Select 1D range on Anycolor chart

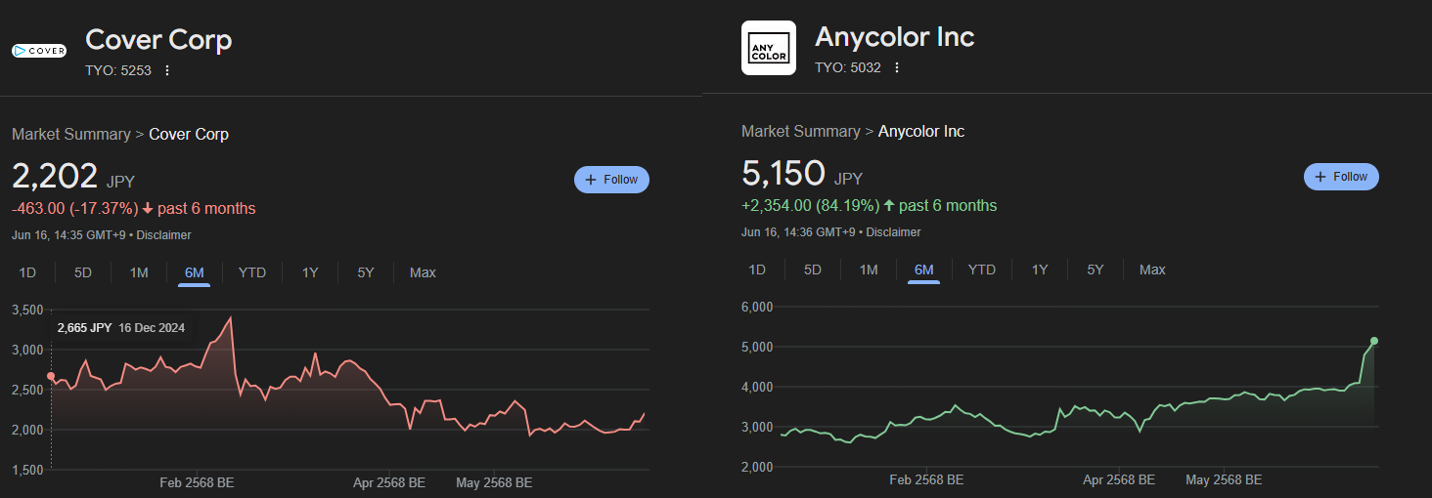click(757, 270)
